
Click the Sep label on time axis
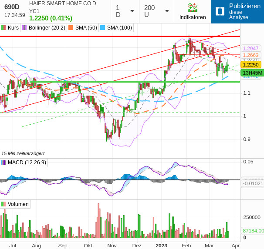(63, 246)
